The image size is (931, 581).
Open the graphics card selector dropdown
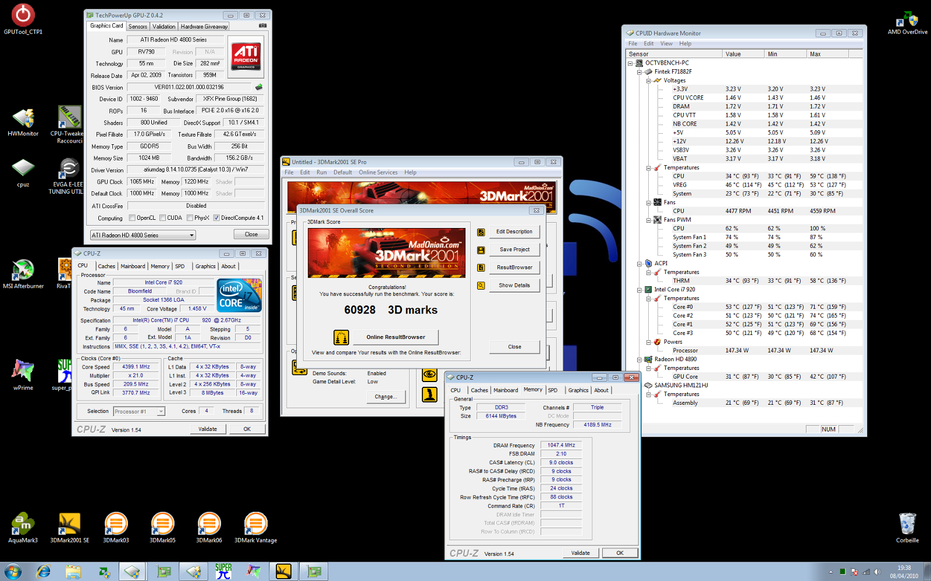pos(143,235)
